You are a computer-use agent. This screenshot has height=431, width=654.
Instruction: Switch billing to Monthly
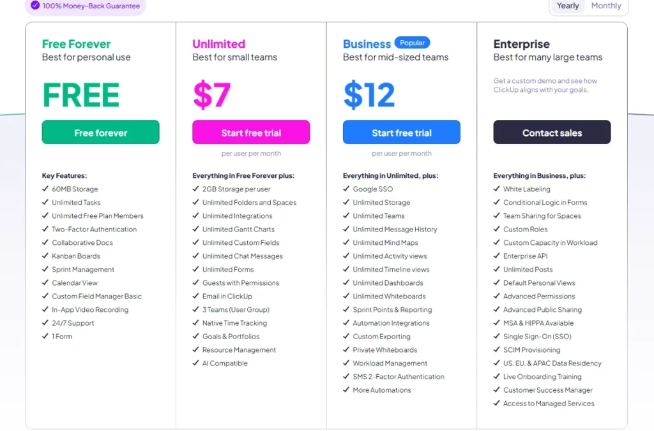point(606,6)
